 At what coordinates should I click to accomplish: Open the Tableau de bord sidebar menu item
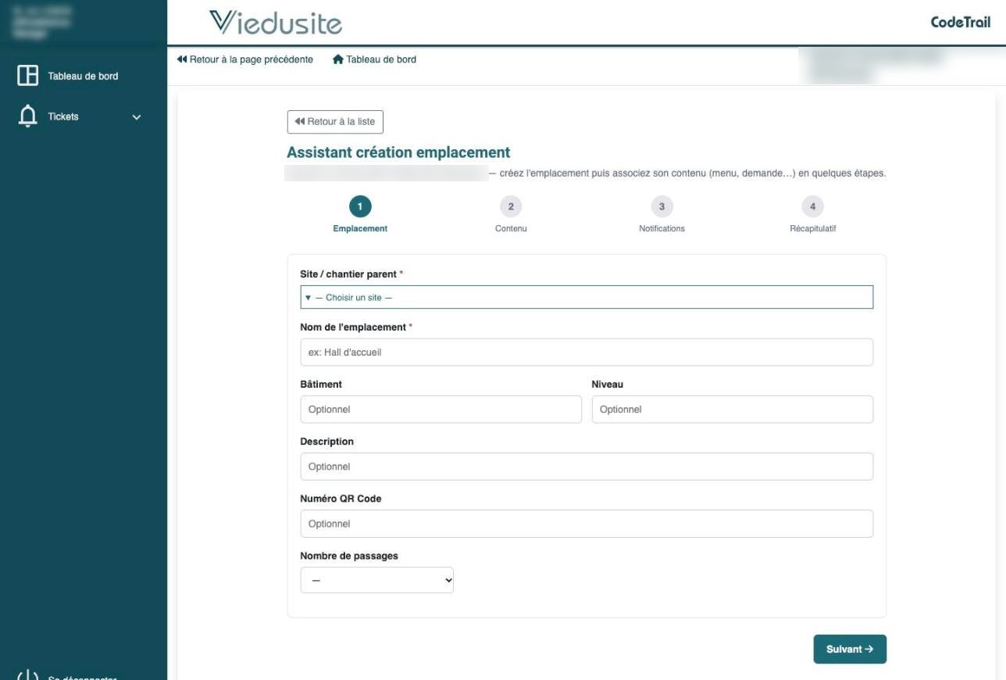(84, 76)
